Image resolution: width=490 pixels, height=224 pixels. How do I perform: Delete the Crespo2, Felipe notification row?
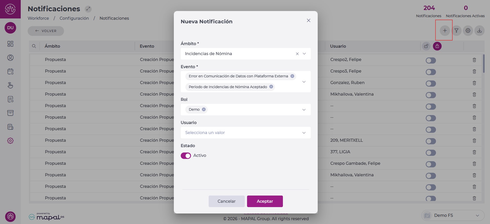tap(474, 60)
